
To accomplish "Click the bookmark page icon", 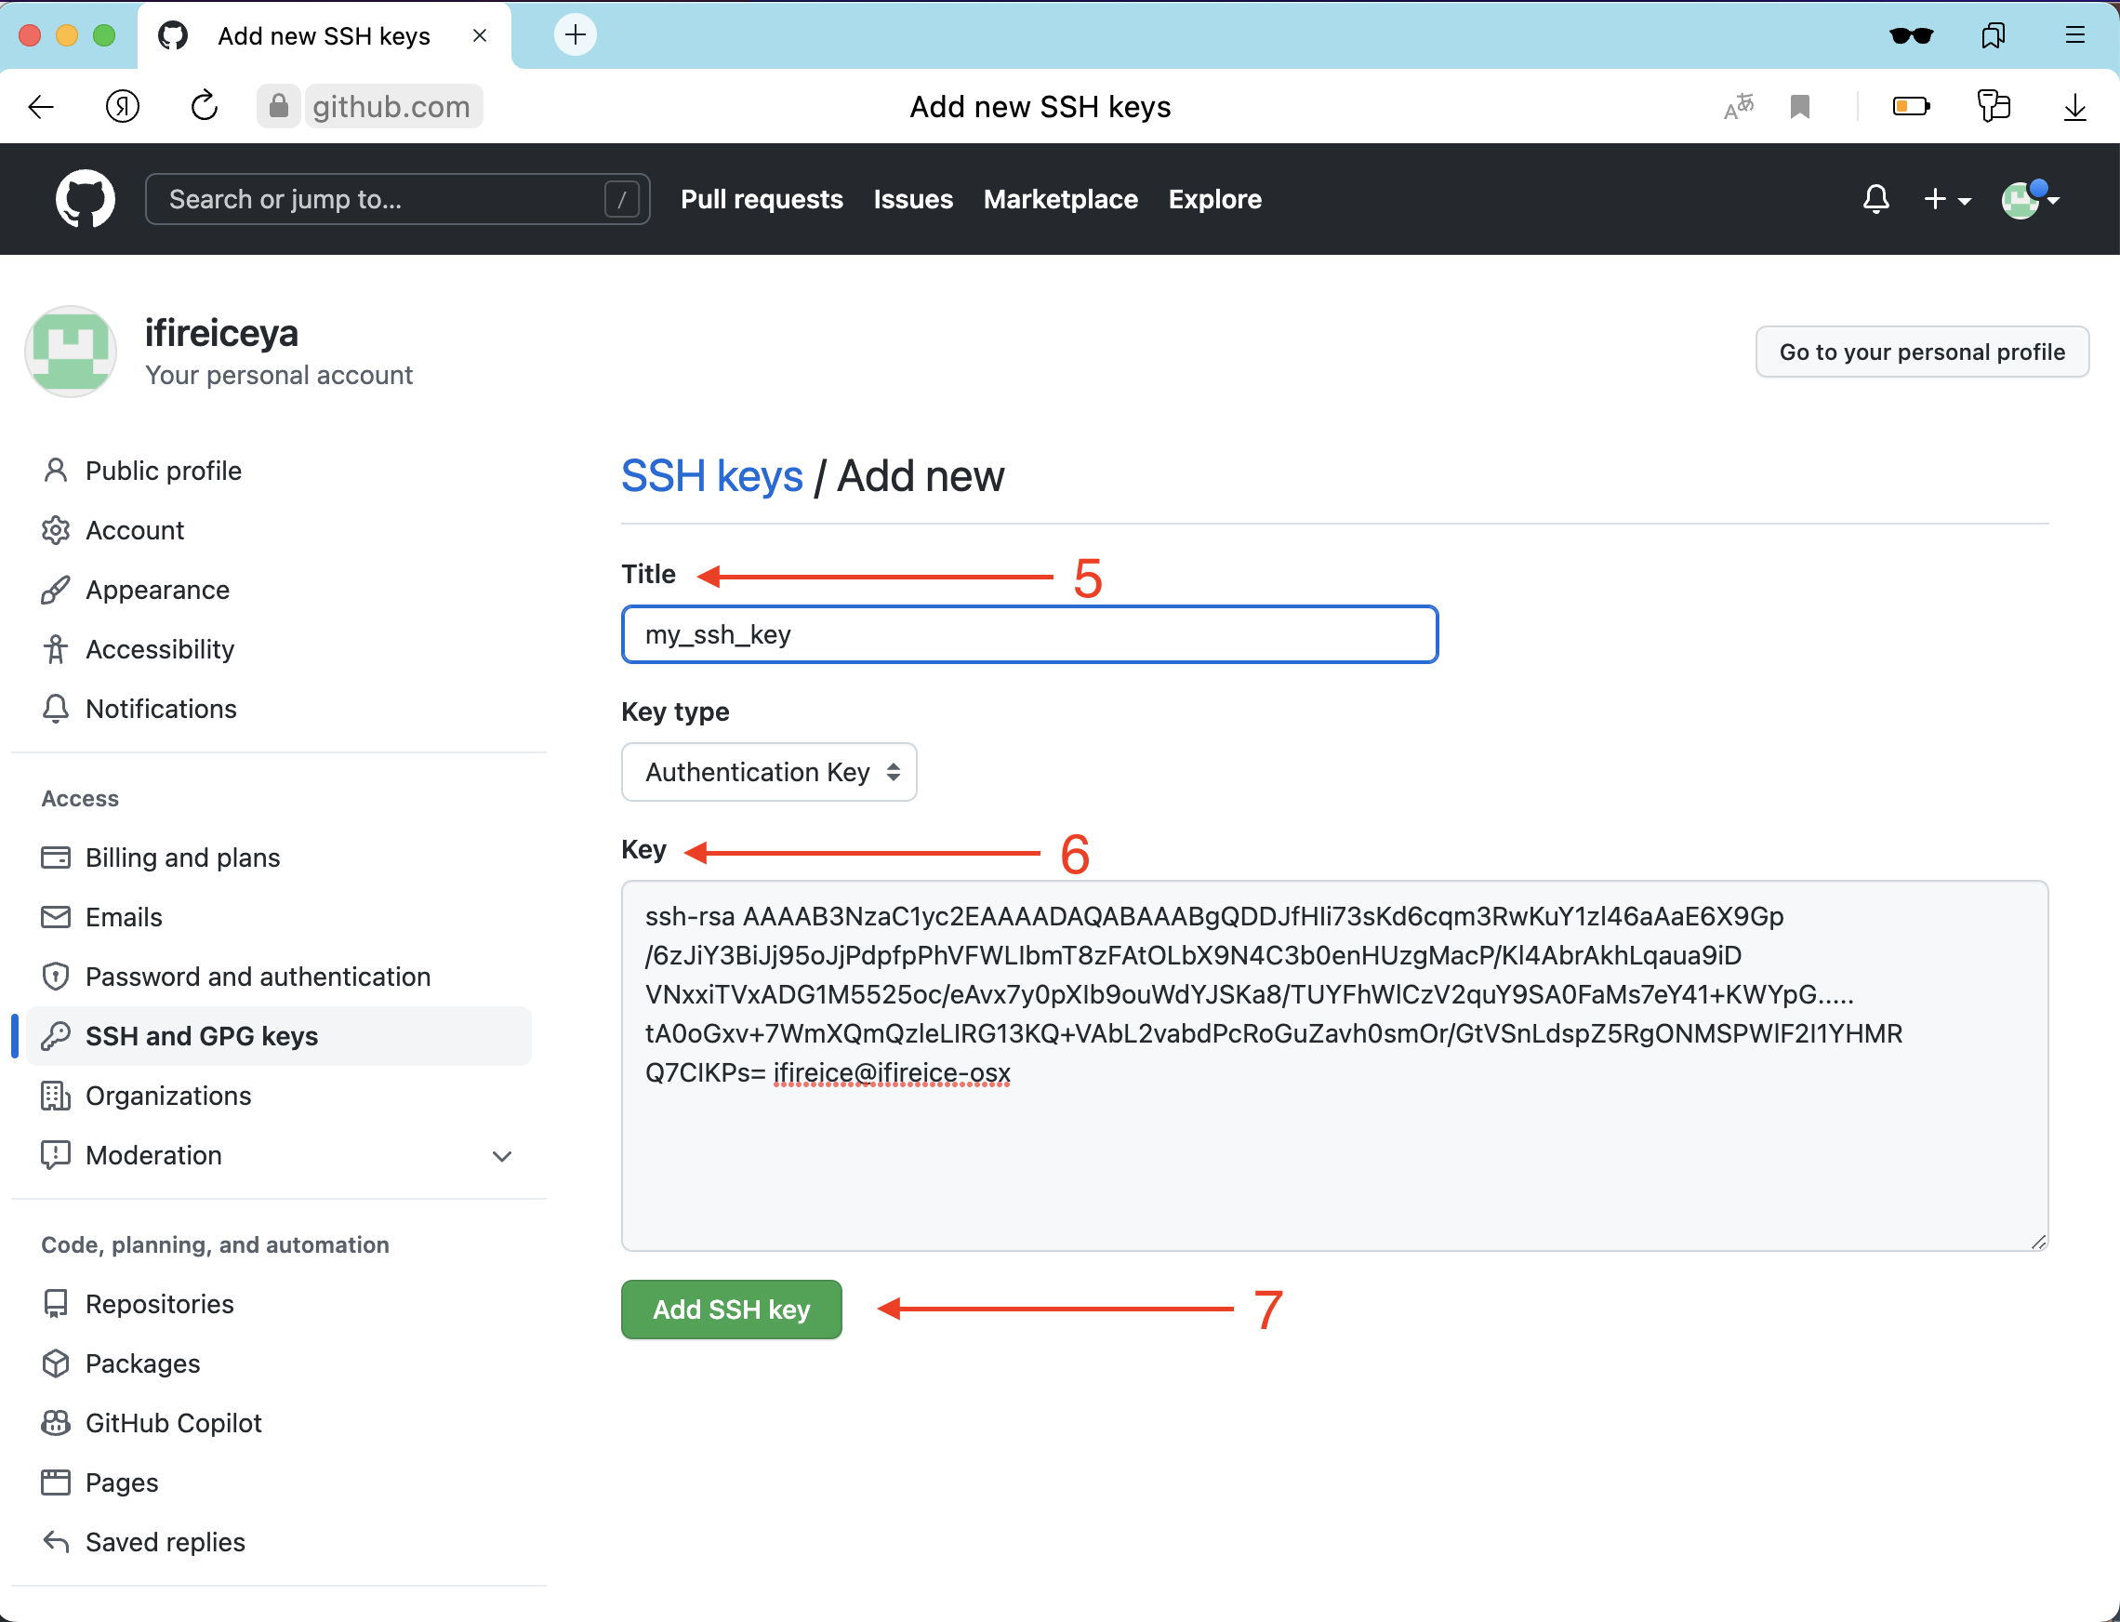I will pos(1799,106).
